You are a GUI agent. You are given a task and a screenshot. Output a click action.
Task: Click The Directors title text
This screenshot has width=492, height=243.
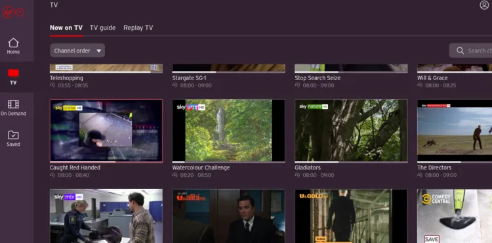[434, 167]
